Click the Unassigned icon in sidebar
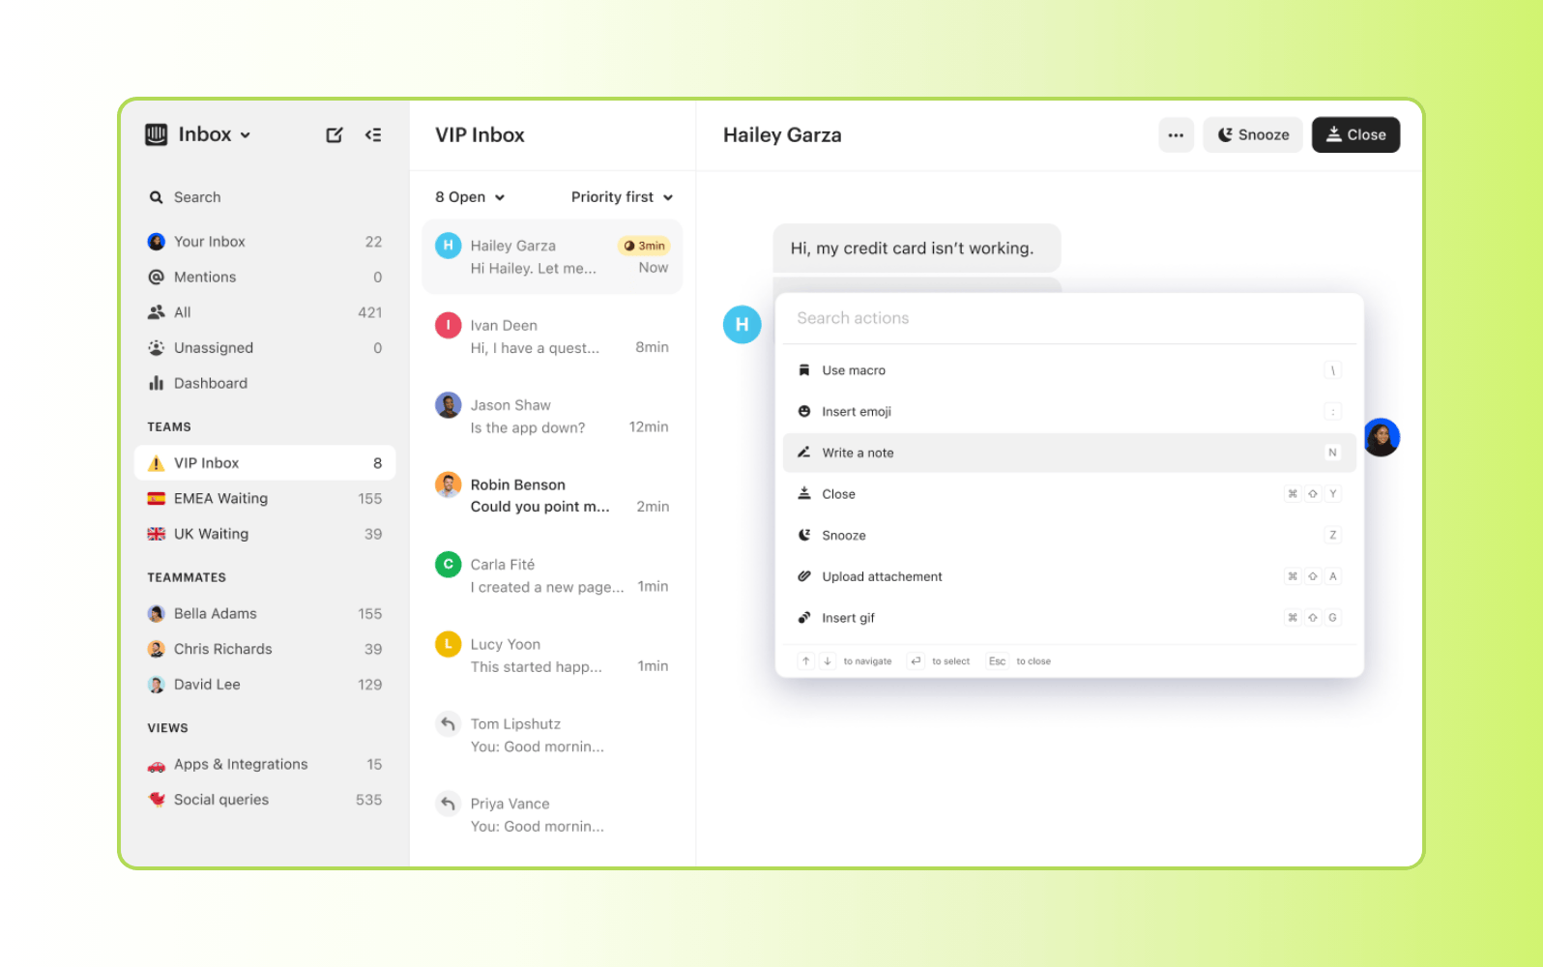 click(x=157, y=348)
